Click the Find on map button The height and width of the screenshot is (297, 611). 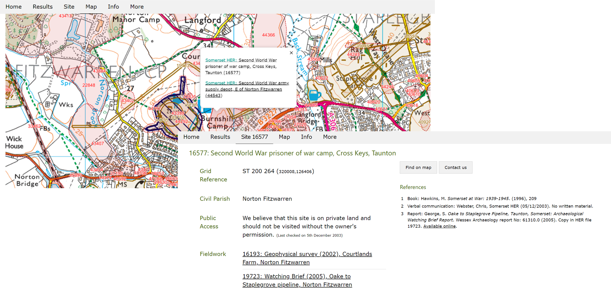(418, 168)
